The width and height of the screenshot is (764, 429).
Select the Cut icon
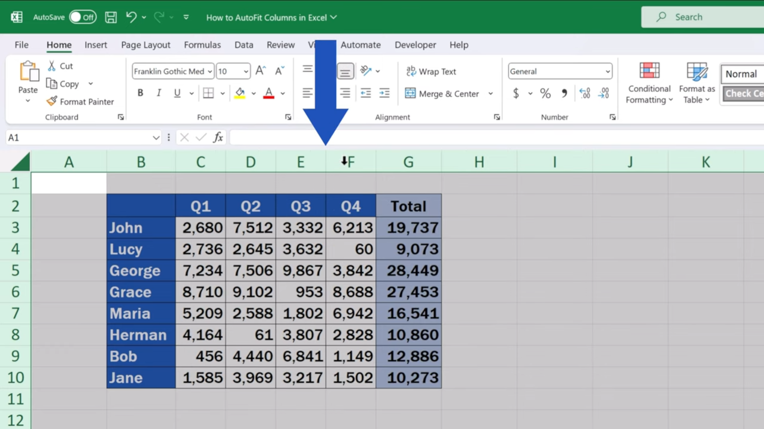tap(52, 66)
